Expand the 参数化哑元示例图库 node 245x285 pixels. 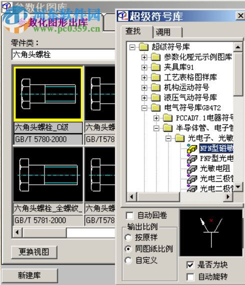pyautogui.click(x=144, y=58)
